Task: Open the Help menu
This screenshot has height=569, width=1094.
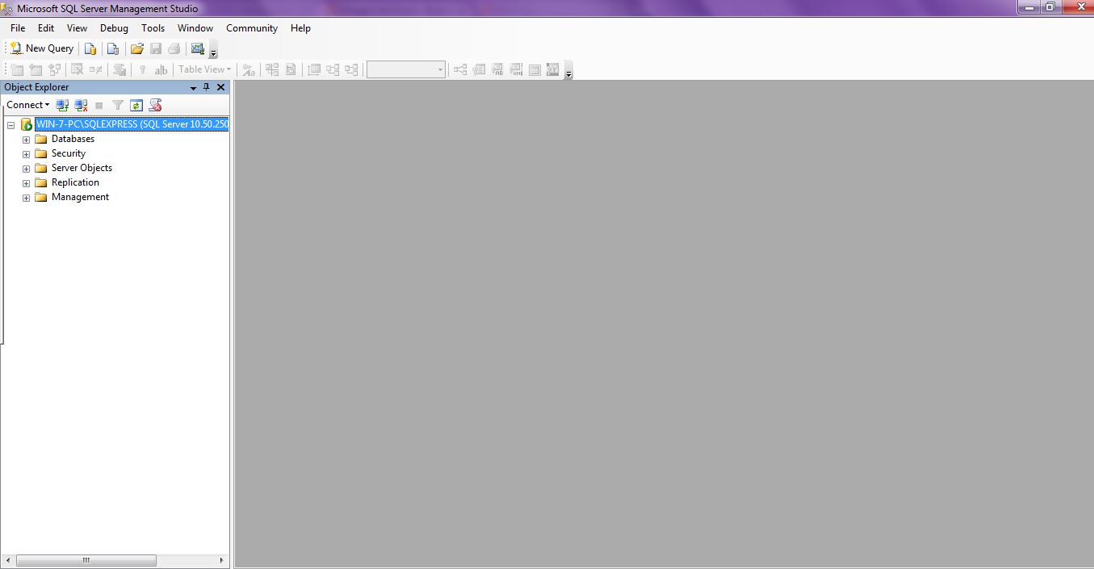Action: pyautogui.click(x=300, y=28)
